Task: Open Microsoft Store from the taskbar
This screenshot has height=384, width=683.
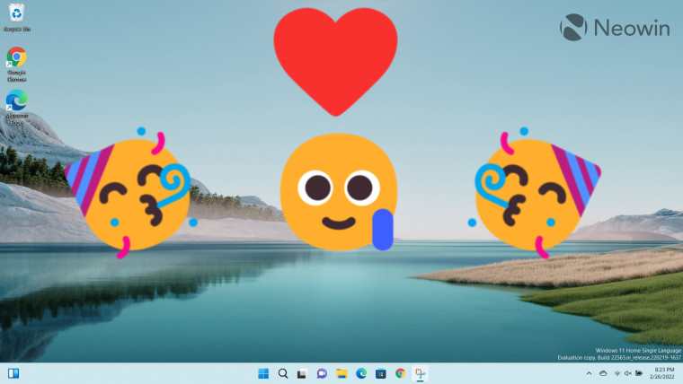Action: click(x=380, y=373)
